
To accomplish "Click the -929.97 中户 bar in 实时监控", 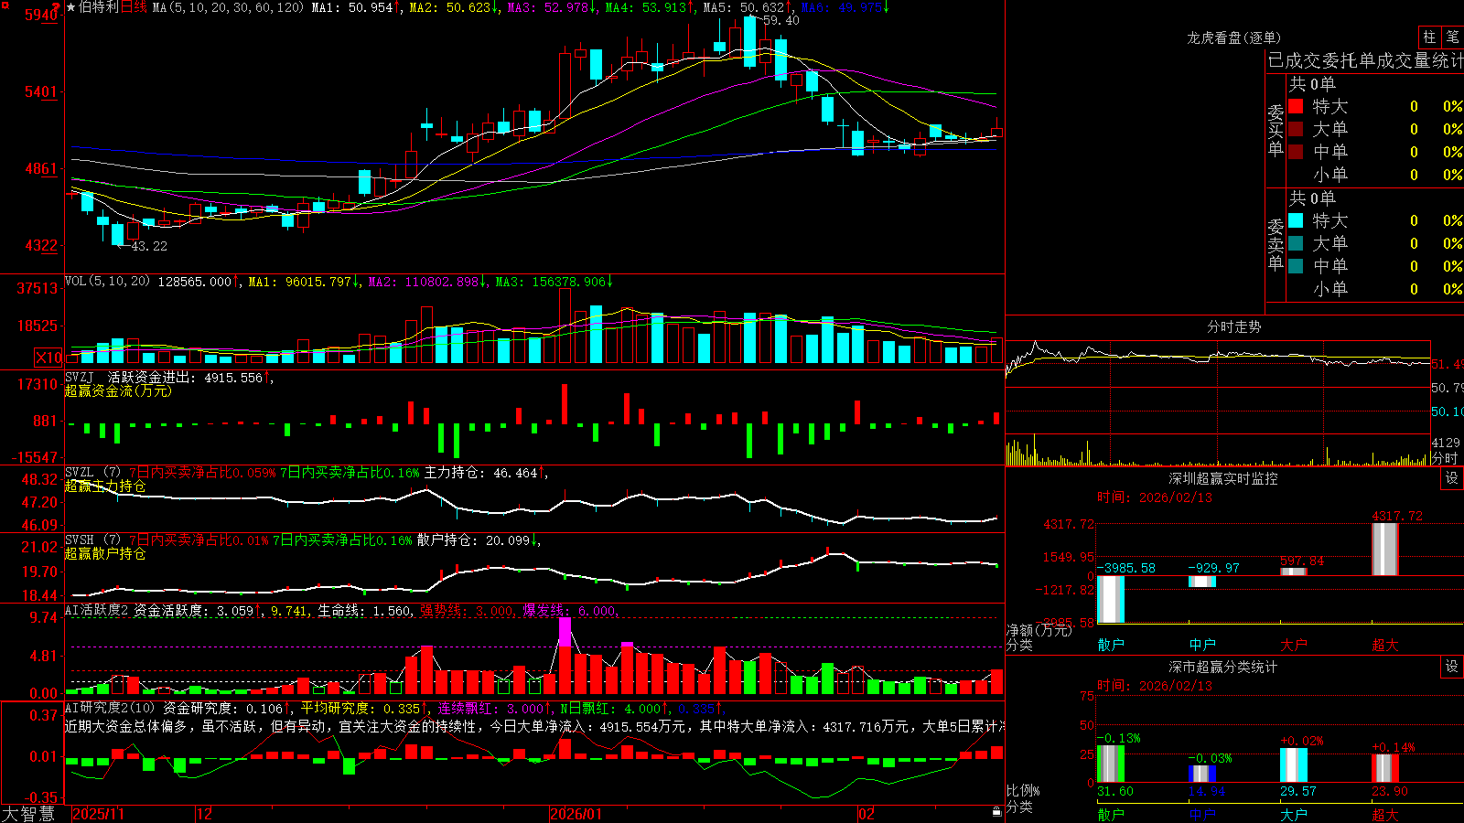I will (1202, 582).
